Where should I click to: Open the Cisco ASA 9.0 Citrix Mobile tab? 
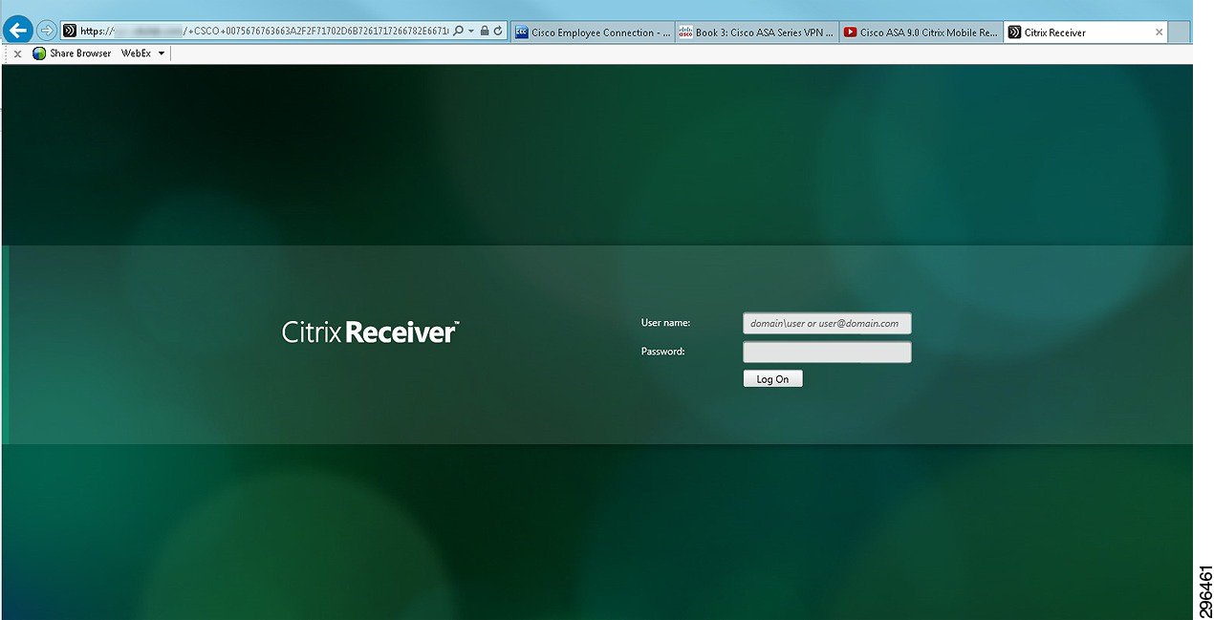[921, 32]
